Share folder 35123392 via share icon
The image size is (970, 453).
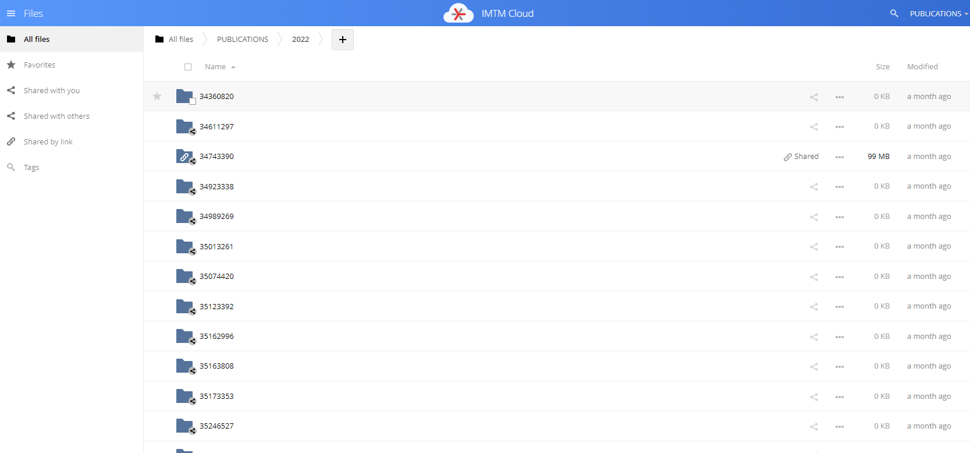pyautogui.click(x=814, y=307)
